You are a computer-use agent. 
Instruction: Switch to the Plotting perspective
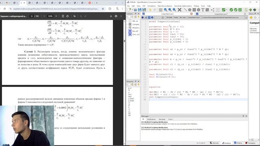[x=238, y=143]
